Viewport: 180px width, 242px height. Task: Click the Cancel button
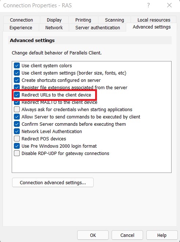point(127,235)
